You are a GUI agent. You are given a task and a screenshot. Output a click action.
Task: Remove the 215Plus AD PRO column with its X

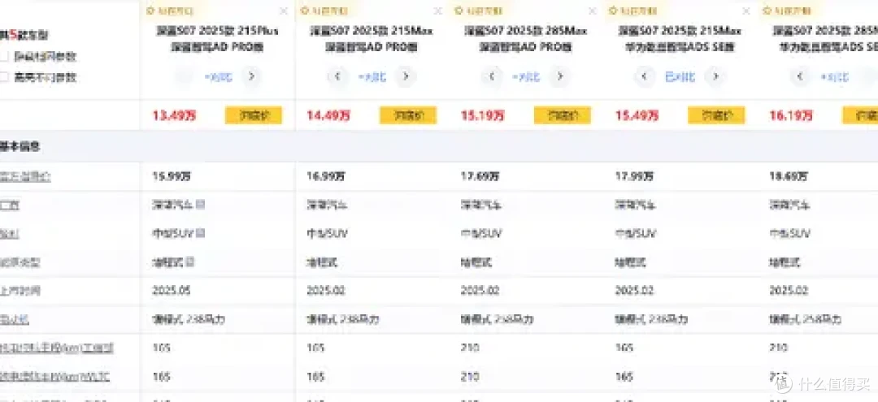pos(284,11)
